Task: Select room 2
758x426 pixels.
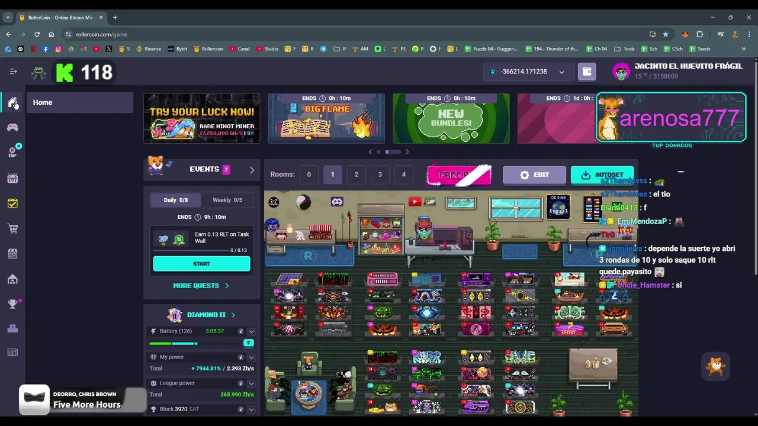Action: [356, 175]
